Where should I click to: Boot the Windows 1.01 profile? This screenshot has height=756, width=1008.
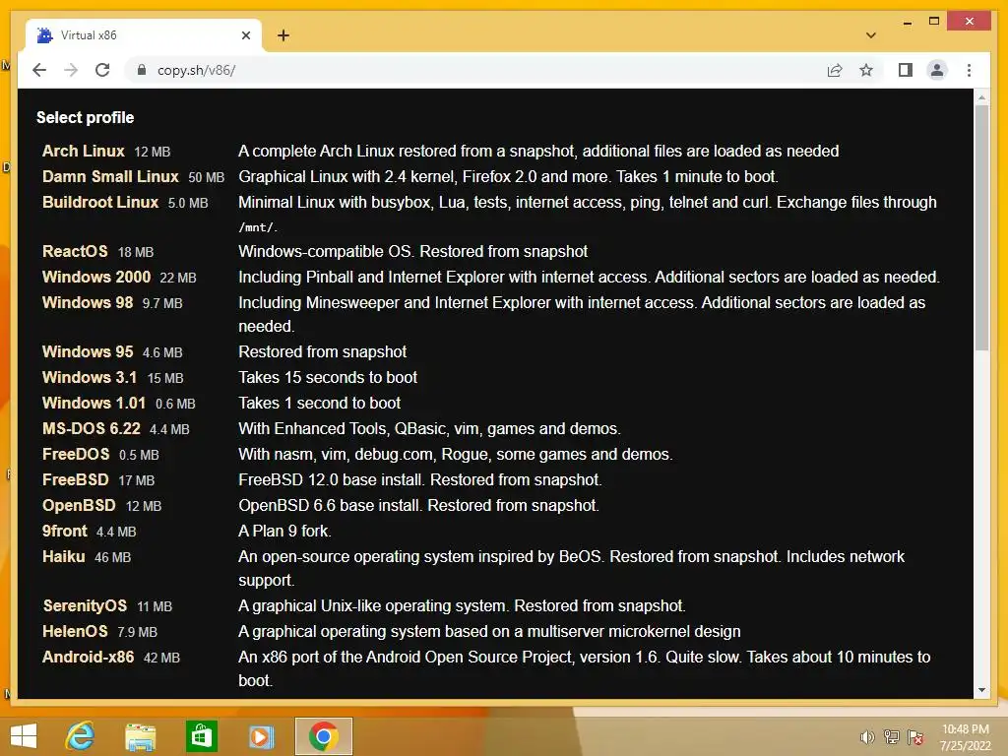(x=94, y=403)
